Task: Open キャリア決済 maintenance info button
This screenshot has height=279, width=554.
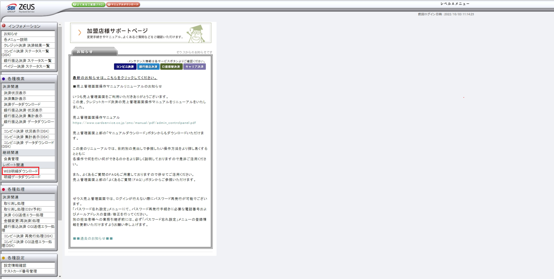Action: click(194, 66)
